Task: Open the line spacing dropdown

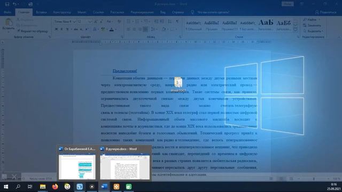Action: 154,29
